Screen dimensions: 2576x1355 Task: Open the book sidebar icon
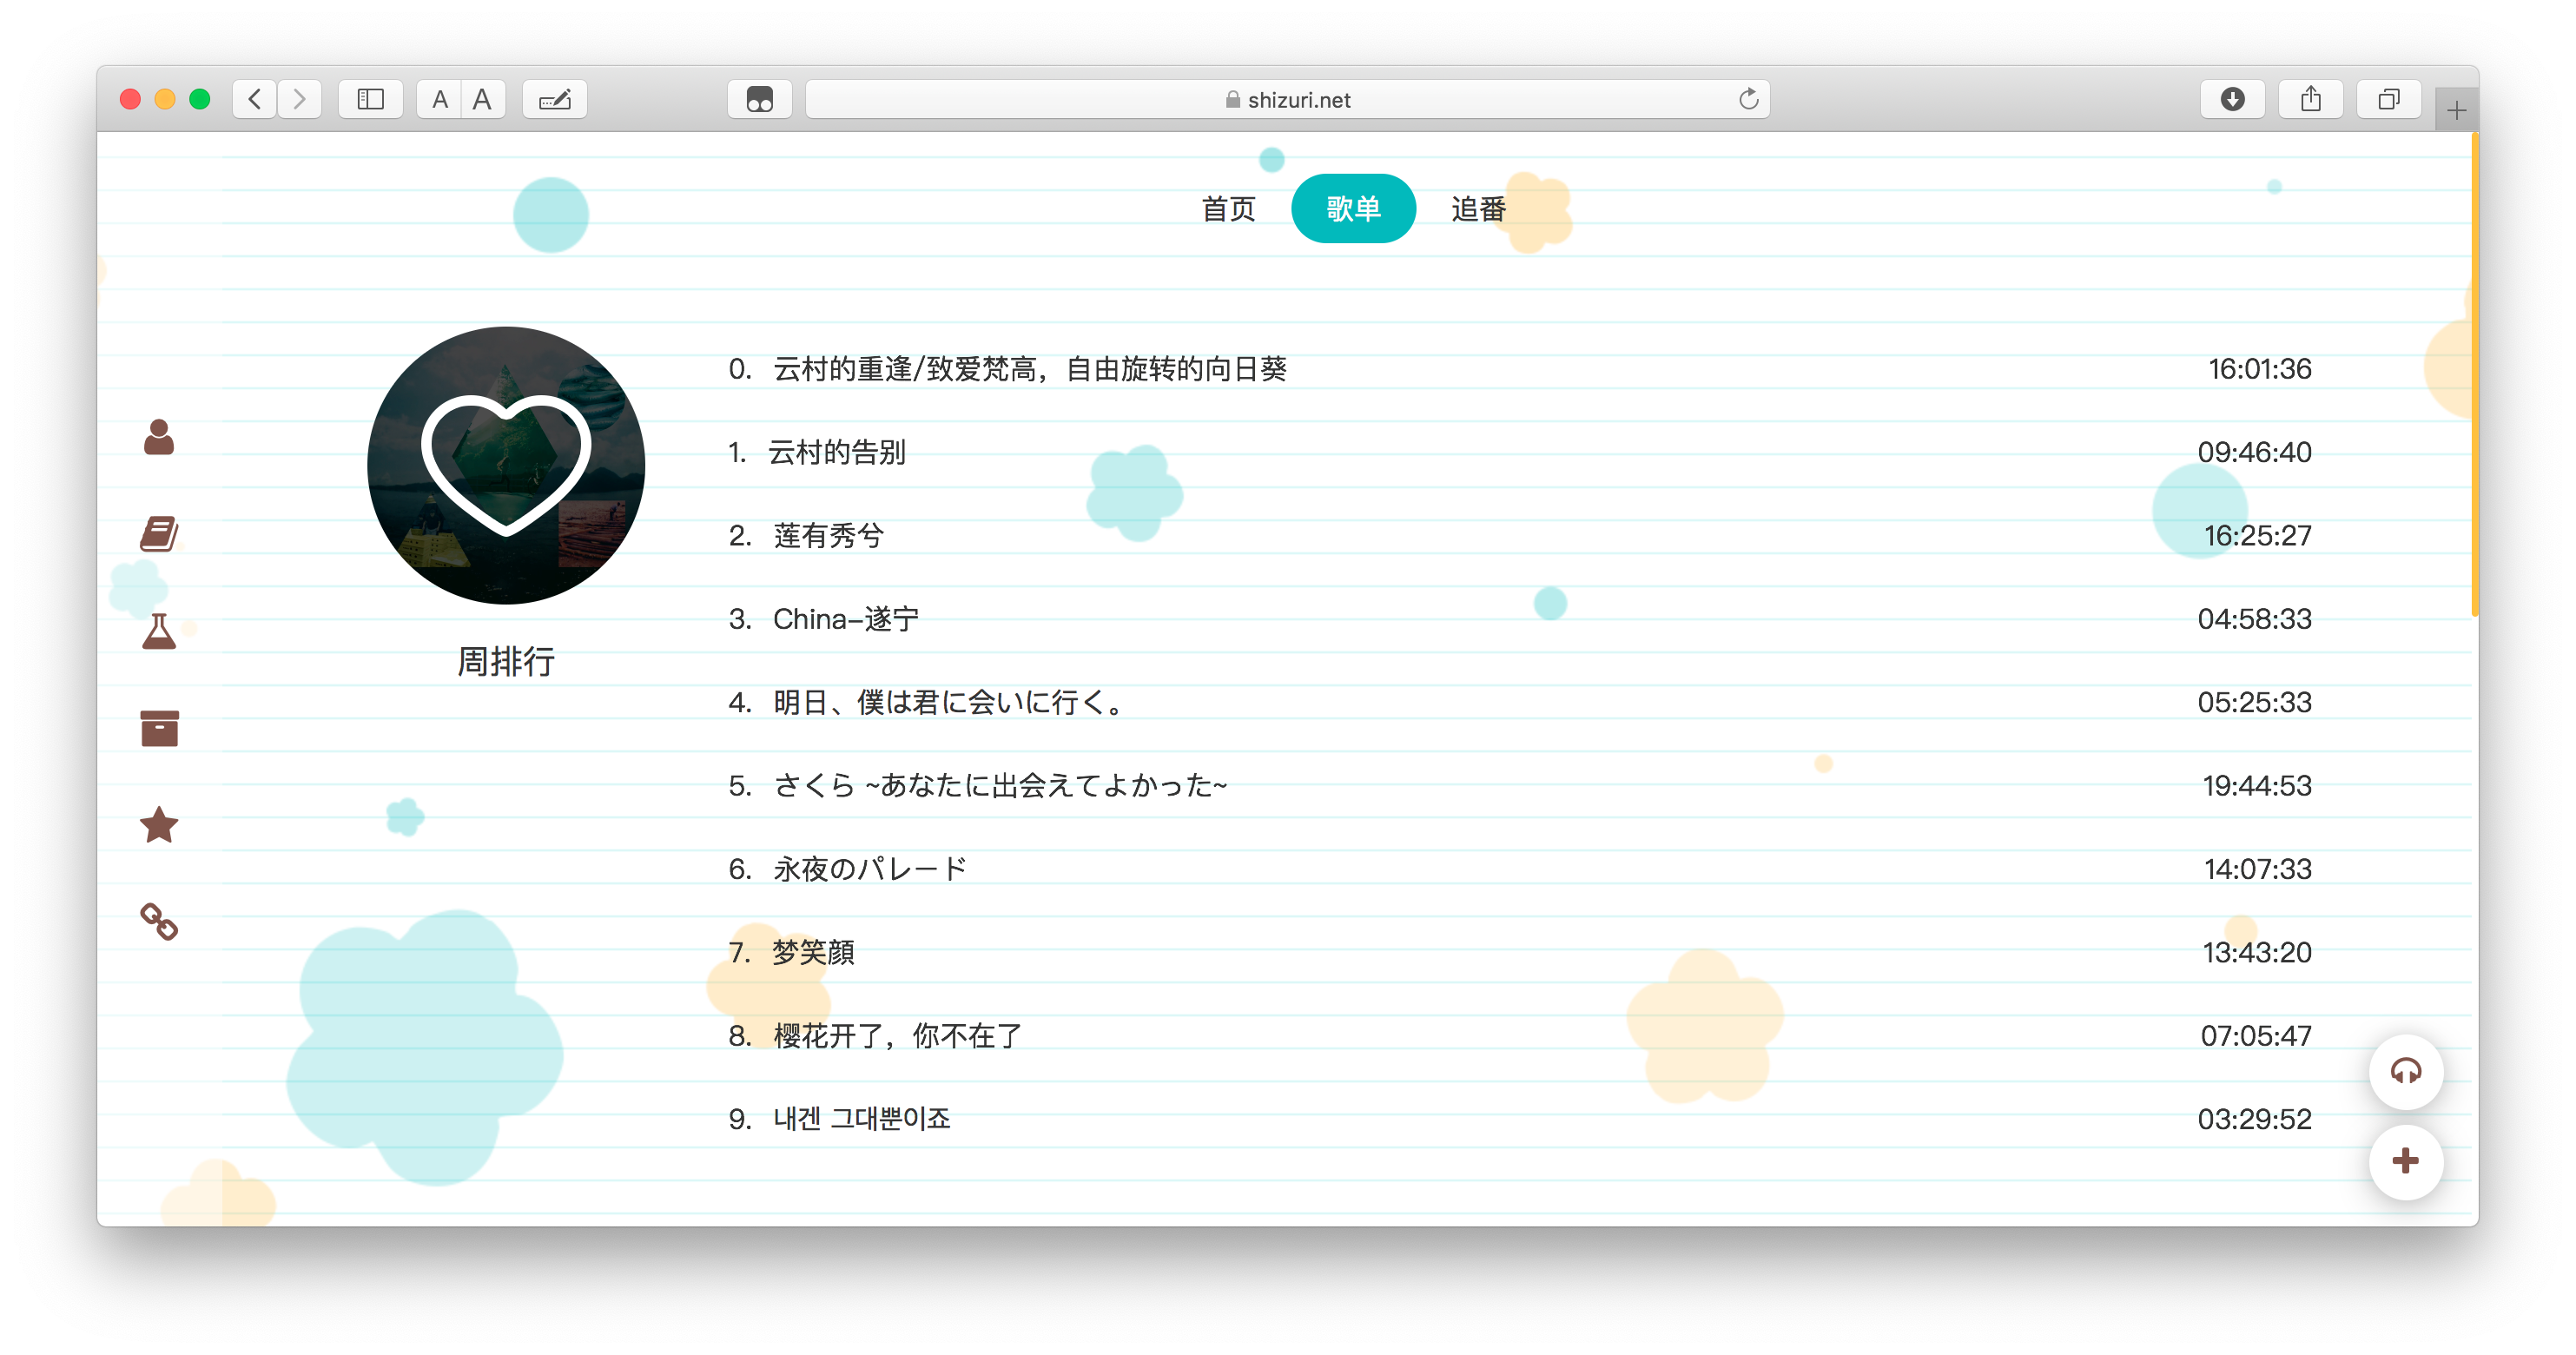coord(159,534)
